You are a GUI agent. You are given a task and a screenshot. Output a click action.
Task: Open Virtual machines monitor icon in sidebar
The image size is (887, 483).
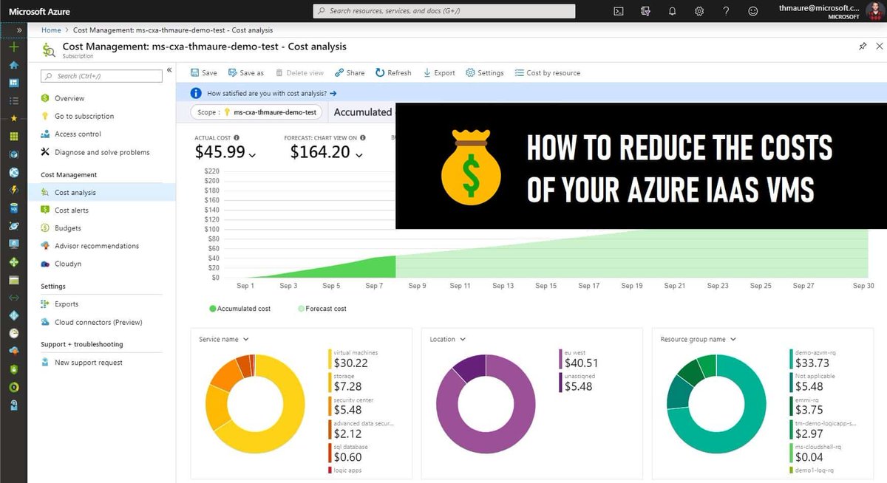tap(13, 244)
